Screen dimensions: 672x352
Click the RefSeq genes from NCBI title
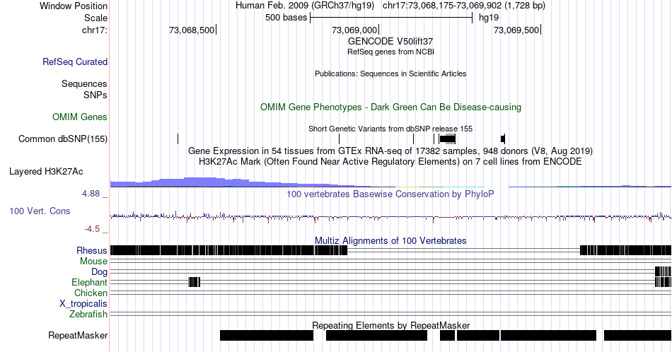[390, 52]
